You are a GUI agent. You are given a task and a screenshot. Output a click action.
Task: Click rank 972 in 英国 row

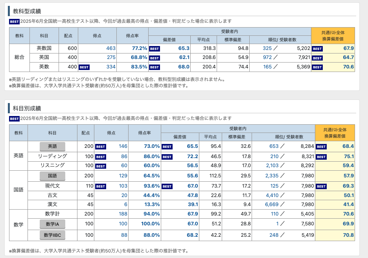point(267,57)
